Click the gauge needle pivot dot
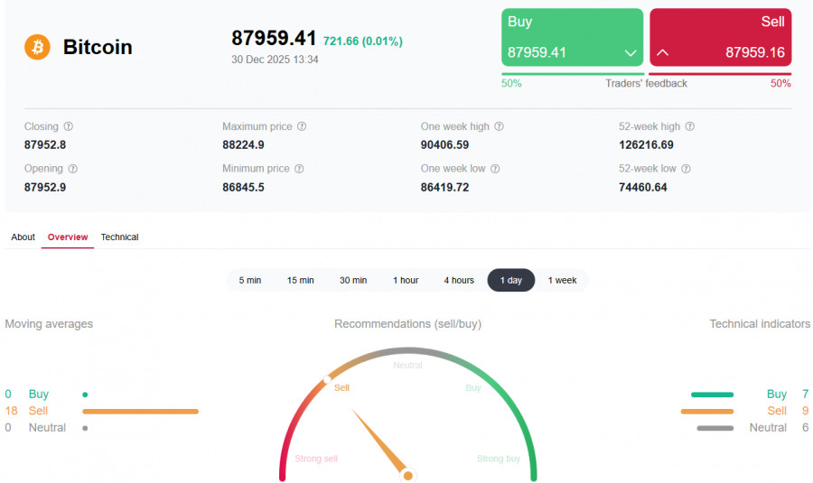This screenshot has width=813, height=483. click(x=408, y=476)
